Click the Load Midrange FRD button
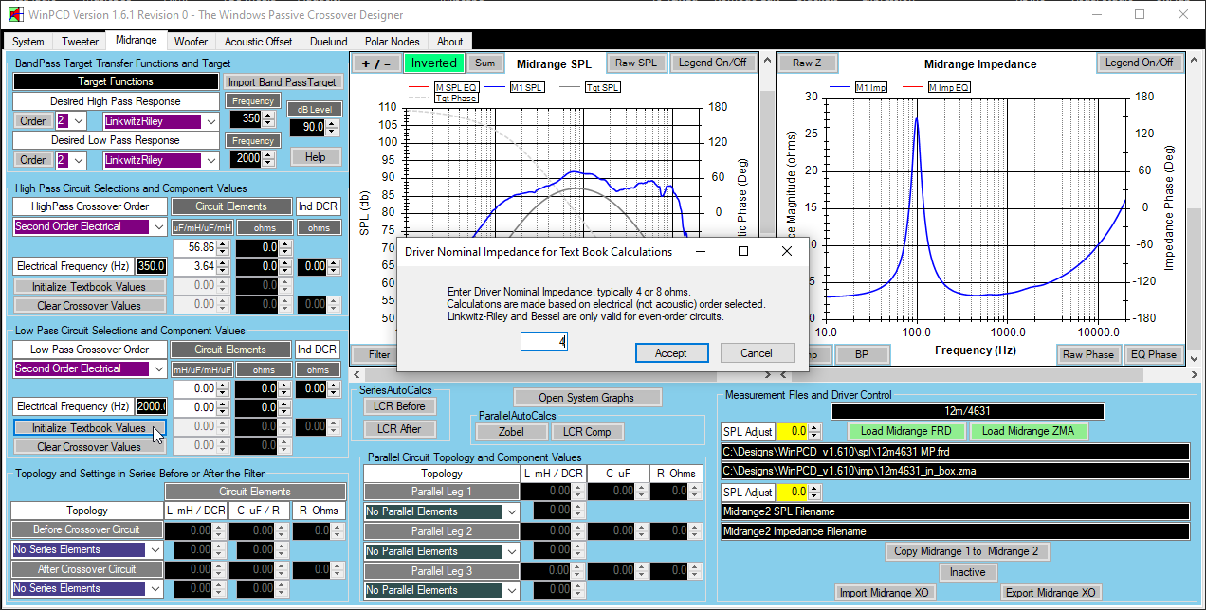The height and width of the screenshot is (610, 1206). tap(906, 431)
